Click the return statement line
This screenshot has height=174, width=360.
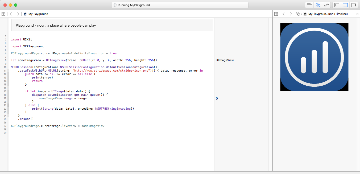tap(37, 81)
